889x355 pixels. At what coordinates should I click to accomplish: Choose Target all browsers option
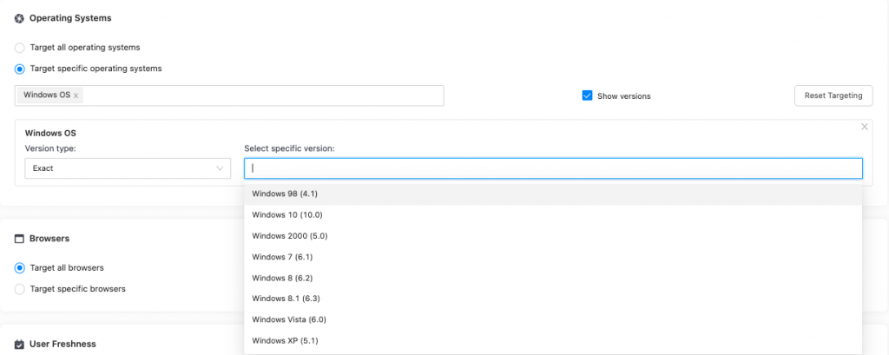pyautogui.click(x=20, y=268)
